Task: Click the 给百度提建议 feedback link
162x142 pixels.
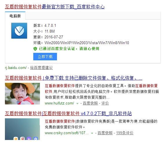Action: click(x=41, y=68)
